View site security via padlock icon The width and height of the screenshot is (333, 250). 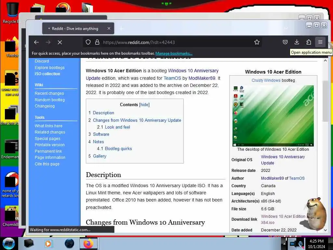pos(97,42)
